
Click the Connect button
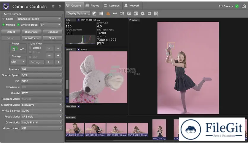[x=53, y=32]
